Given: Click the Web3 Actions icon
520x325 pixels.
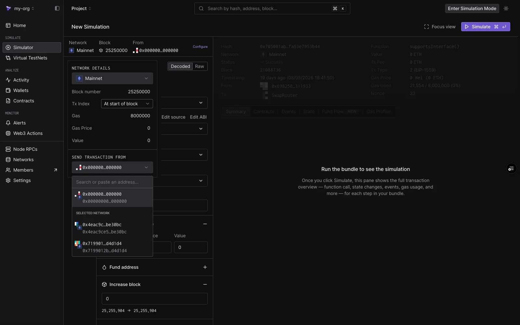Looking at the screenshot, I should (x=8, y=133).
